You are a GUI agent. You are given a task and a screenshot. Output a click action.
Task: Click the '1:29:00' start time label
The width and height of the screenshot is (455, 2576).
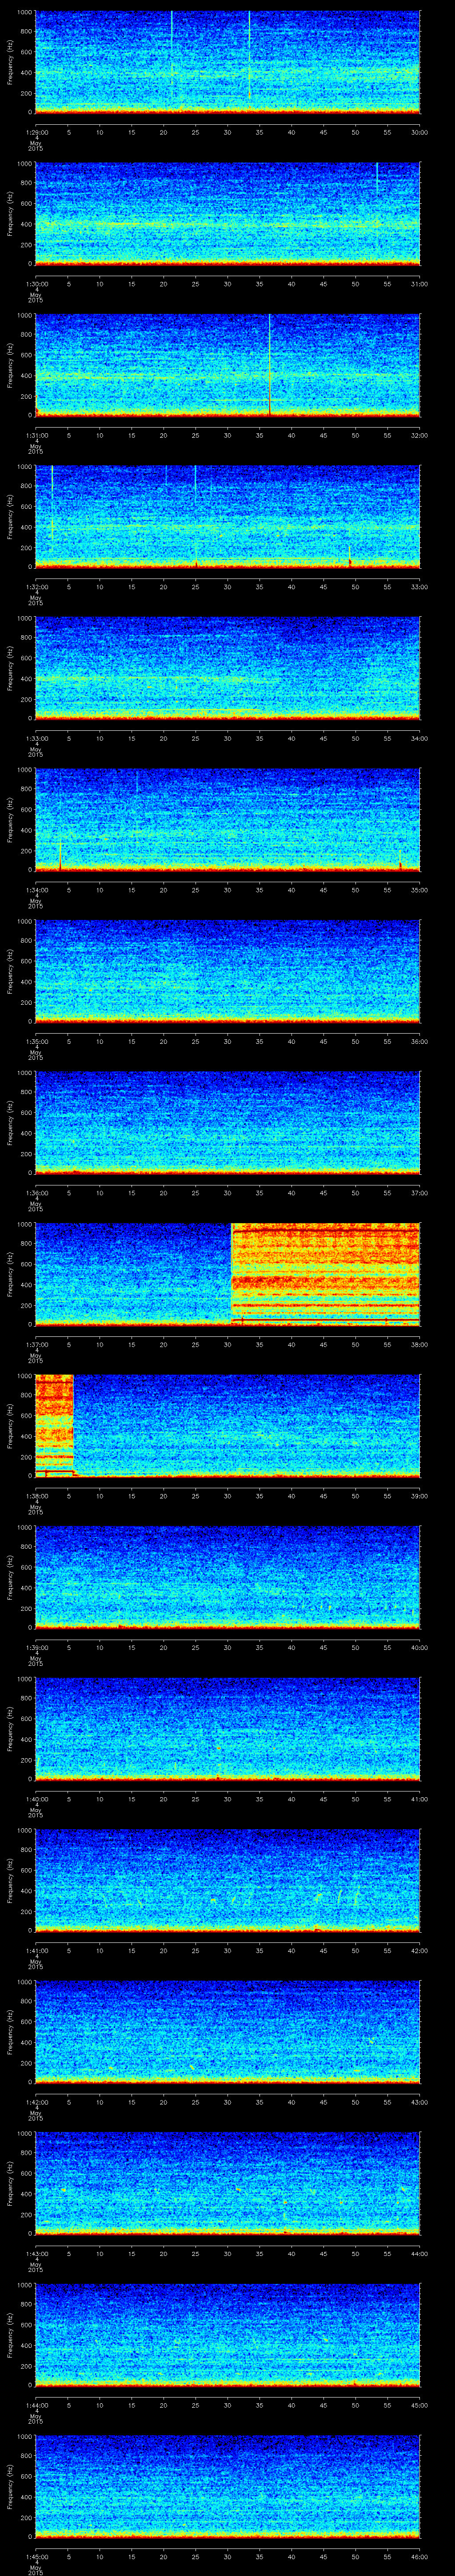36,132
